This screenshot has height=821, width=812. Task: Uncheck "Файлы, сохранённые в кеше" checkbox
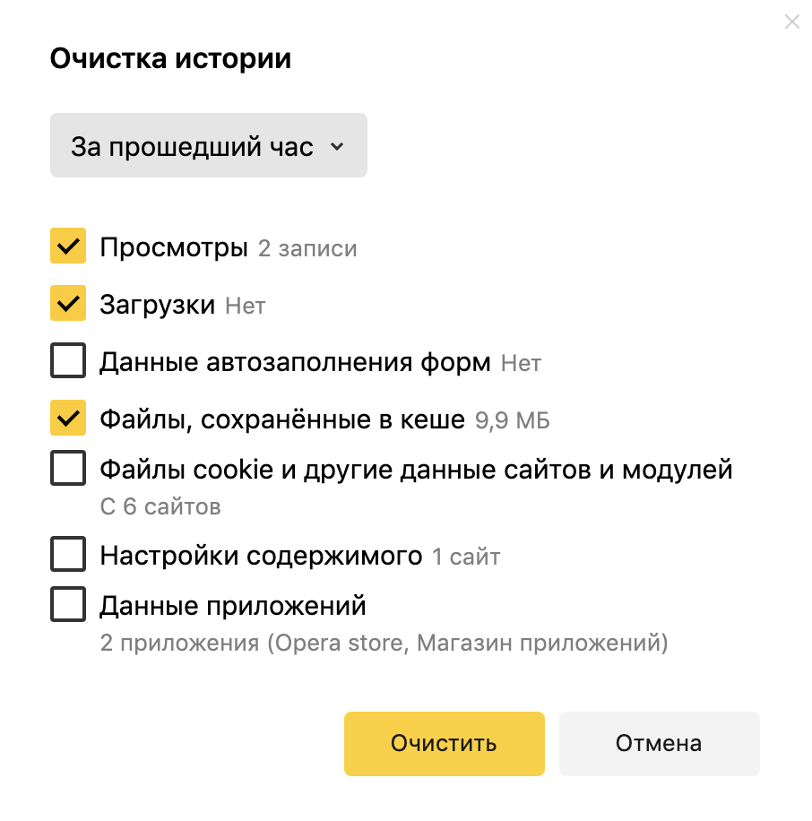(x=68, y=419)
